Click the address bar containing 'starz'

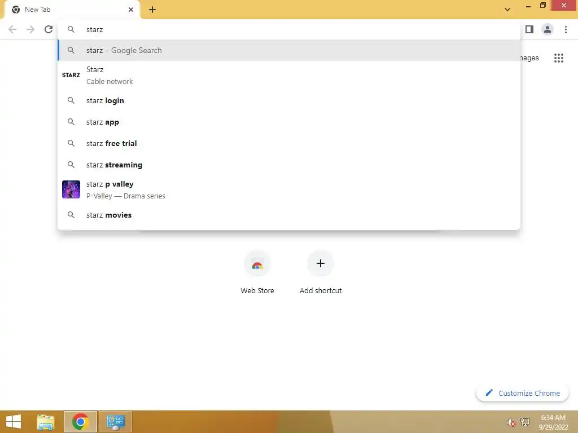point(289,29)
